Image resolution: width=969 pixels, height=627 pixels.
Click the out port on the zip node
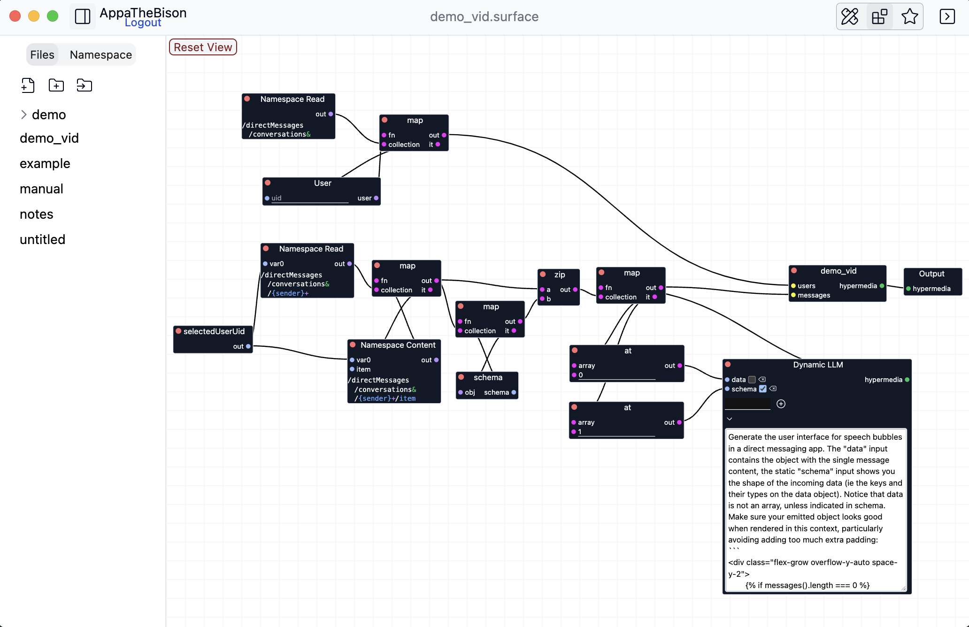coord(575,290)
